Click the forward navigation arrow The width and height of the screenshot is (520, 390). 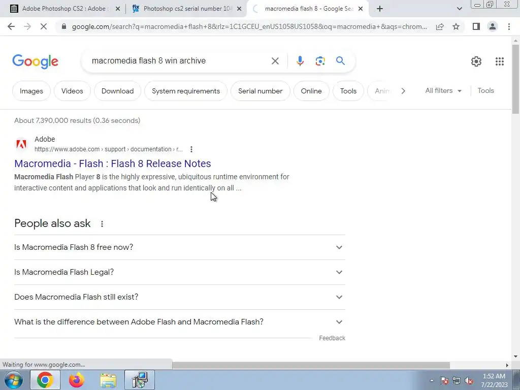point(27,26)
